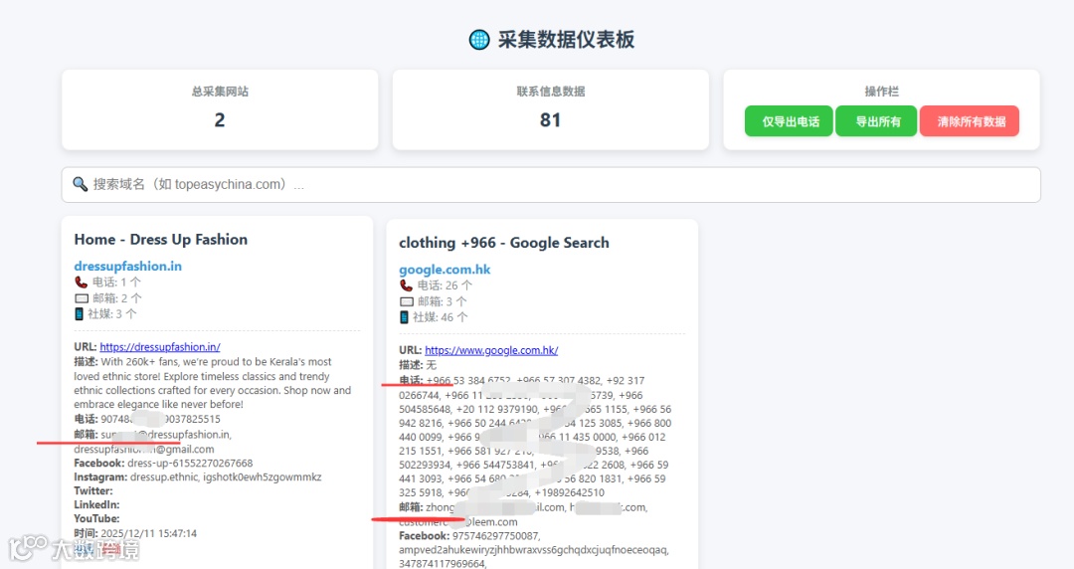Screen dimensions: 1074x569
Task: Click the 电话: 1 个 count text
Action: coord(116,283)
